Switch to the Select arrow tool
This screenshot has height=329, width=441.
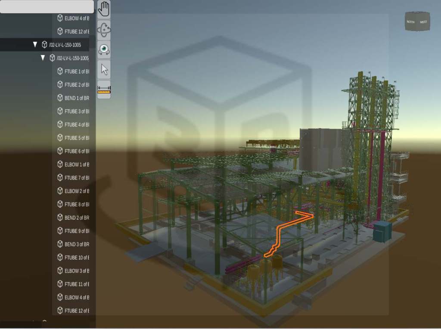point(104,69)
